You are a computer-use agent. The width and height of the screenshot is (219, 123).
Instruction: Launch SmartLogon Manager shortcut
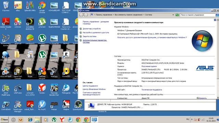tap(18, 106)
